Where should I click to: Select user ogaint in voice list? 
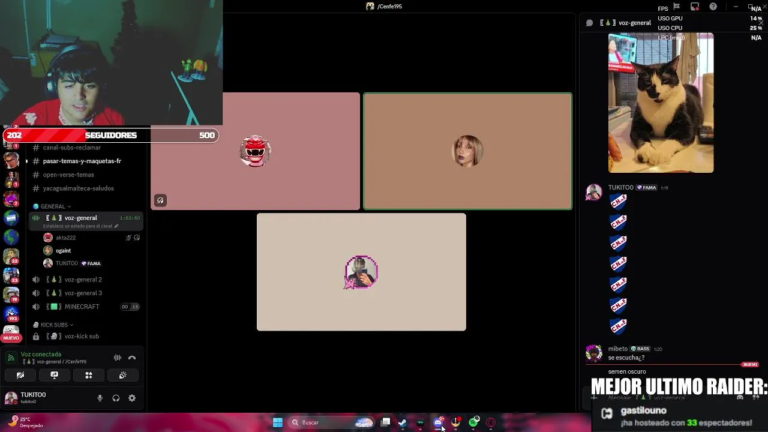(x=63, y=251)
